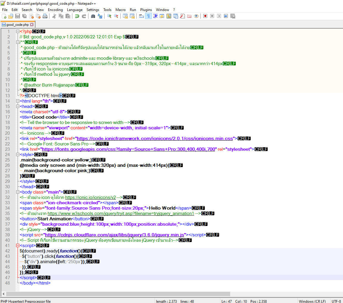This screenshot has width=343, height=303.
Task: Click the New file toolbar icon
Action: (x=4, y=16)
